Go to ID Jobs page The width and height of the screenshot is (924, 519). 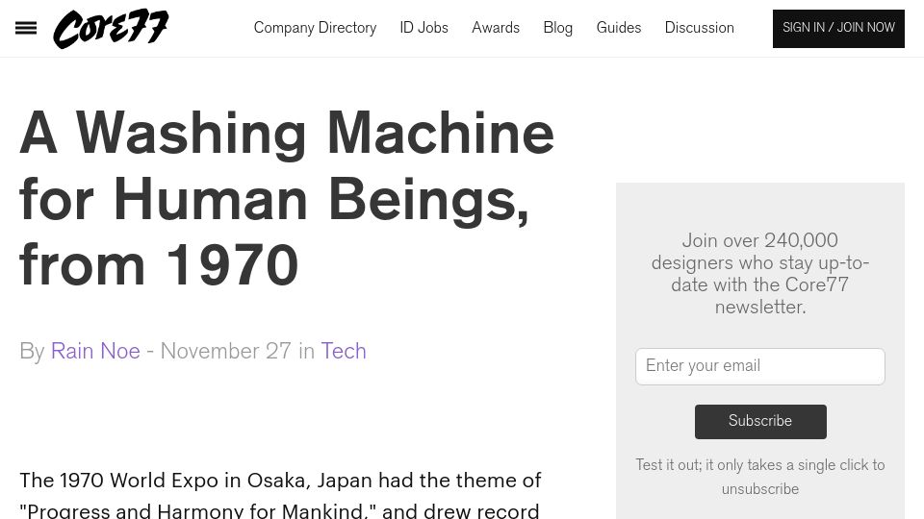click(x=423, y=28)
